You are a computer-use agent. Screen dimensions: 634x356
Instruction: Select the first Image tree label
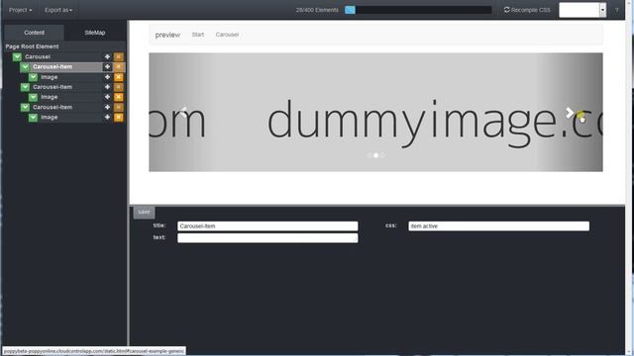pyautogui.click(x=49, y=77)
